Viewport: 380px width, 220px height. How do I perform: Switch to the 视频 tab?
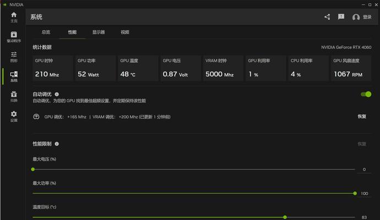tap(125, 32)
